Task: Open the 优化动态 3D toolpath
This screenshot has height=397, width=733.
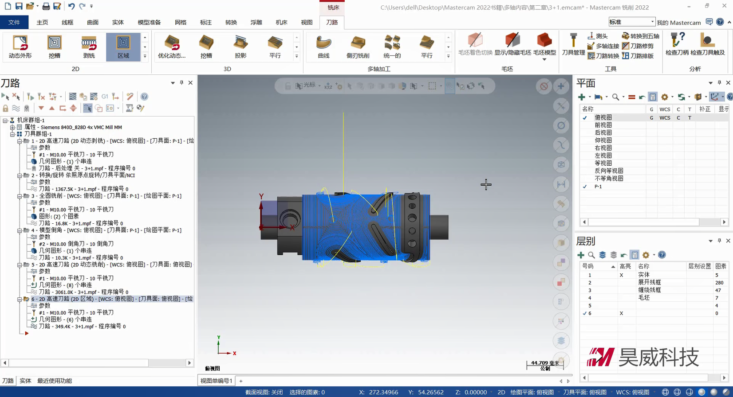Action: pos(172,47)
